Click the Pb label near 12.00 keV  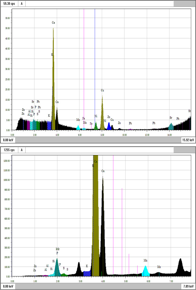(x=154, y=123)
